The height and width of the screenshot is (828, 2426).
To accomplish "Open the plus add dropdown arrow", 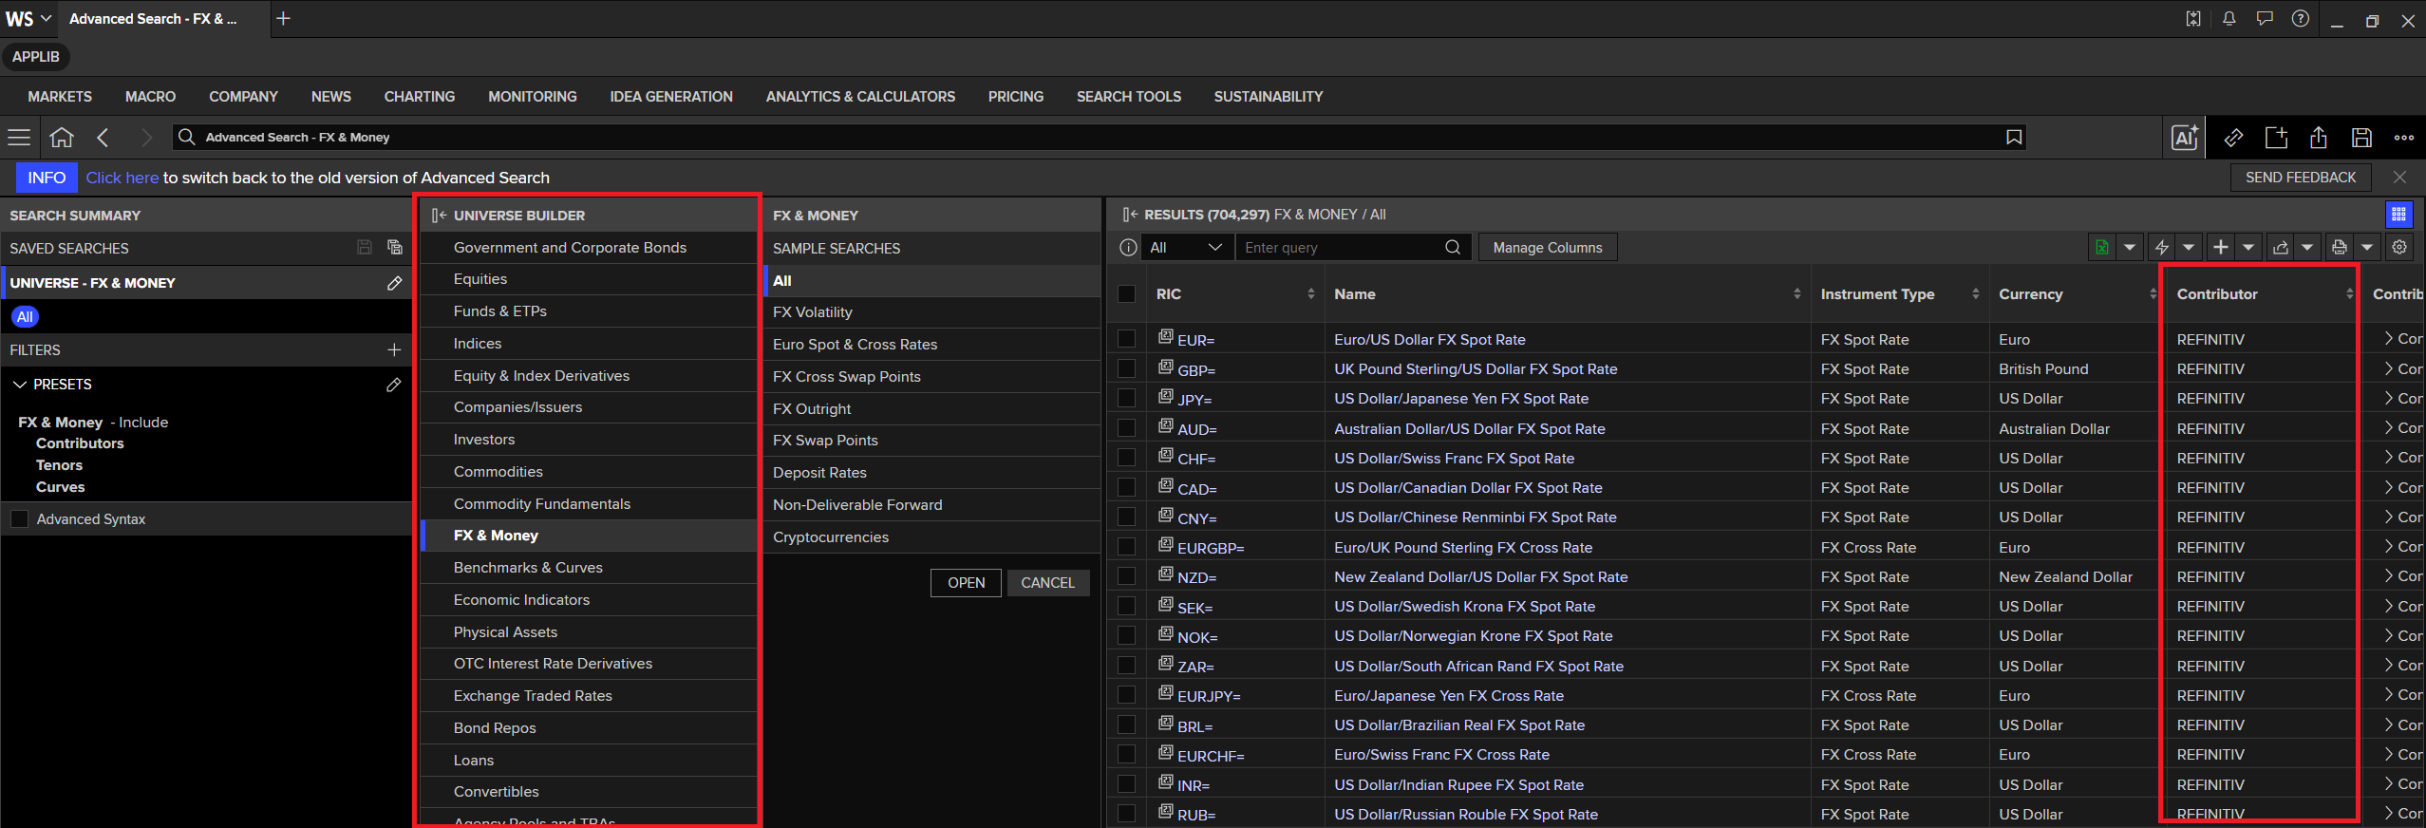I will (2248, 248).
